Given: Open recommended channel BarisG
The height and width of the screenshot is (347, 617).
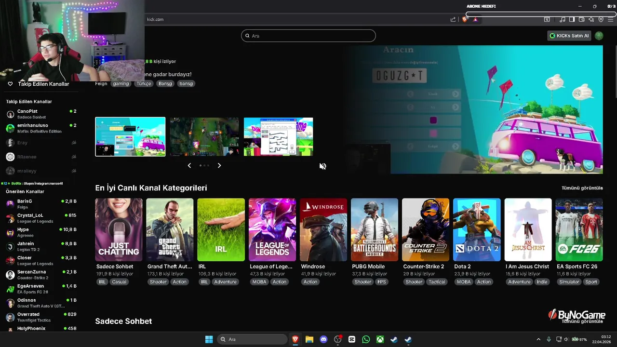Looking at the screenshot, I should click(41, 204).
